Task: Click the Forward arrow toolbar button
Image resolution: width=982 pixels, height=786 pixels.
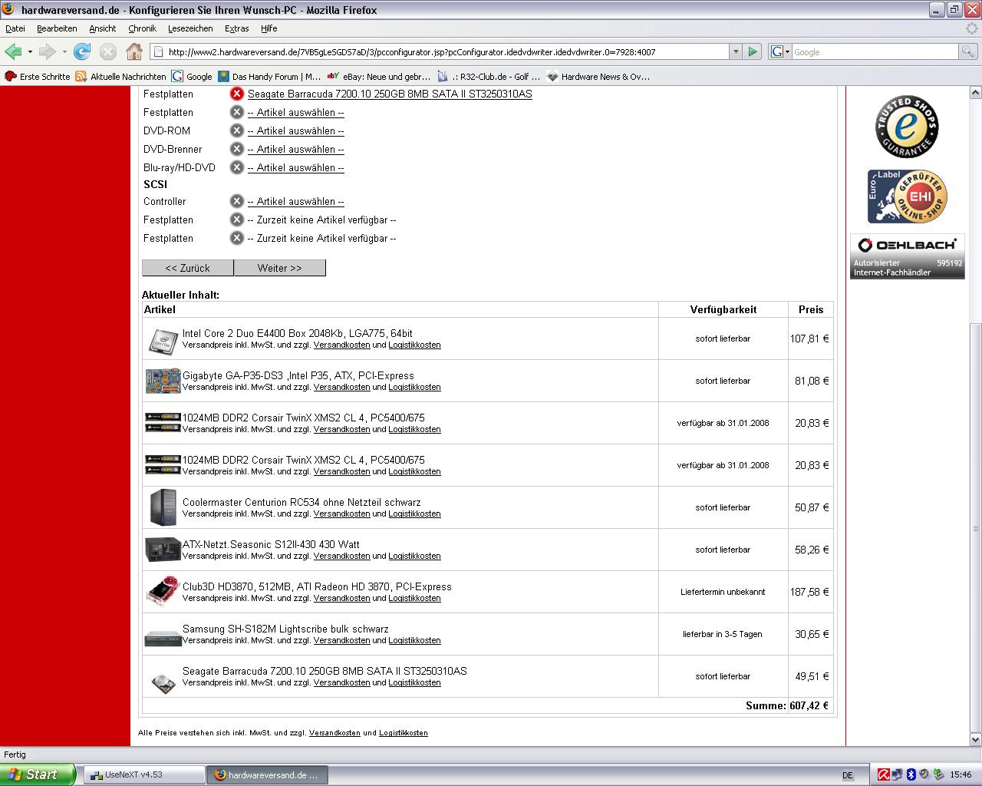Action: (48, 52)
